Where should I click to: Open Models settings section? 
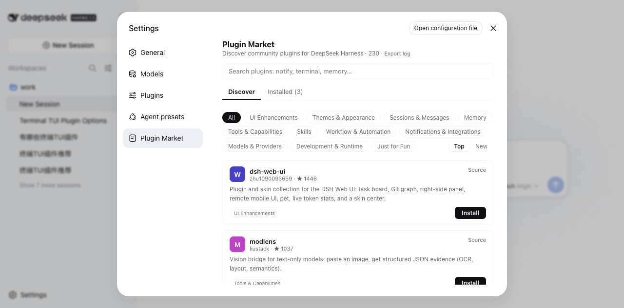163,74
